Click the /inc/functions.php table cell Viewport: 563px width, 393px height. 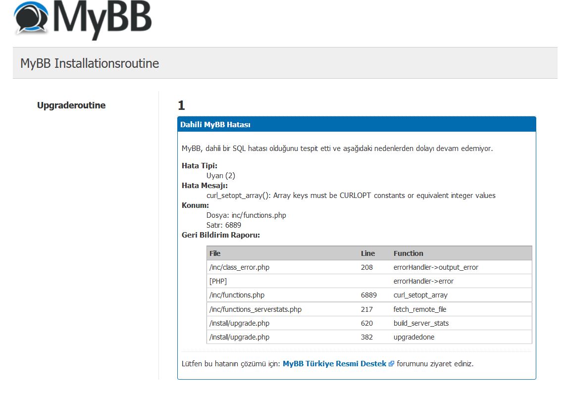coord(237,295)
